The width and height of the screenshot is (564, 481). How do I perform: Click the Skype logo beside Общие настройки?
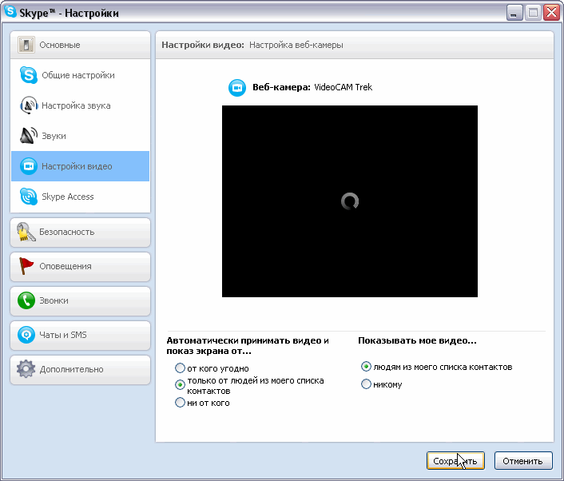[29, 75]
